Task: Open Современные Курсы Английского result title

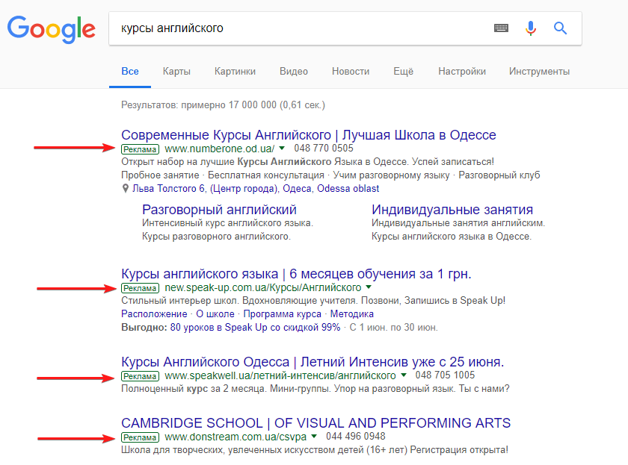Action: (x=308, y=135)
